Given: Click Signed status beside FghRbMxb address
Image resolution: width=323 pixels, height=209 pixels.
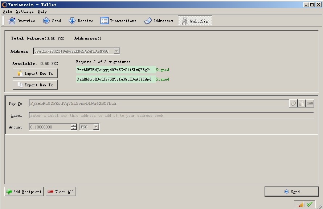Looking at the screenshot, I should tap(162, 79).
